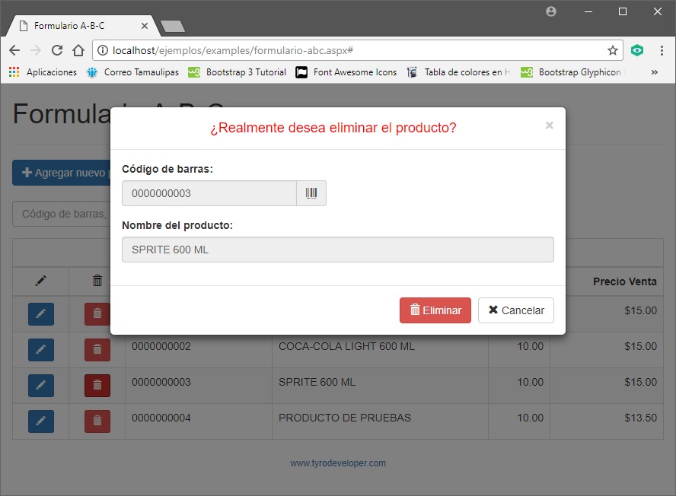Select the pencil edit icon on first row
This screenshot has height=496, width=676.
coord(40,314)
